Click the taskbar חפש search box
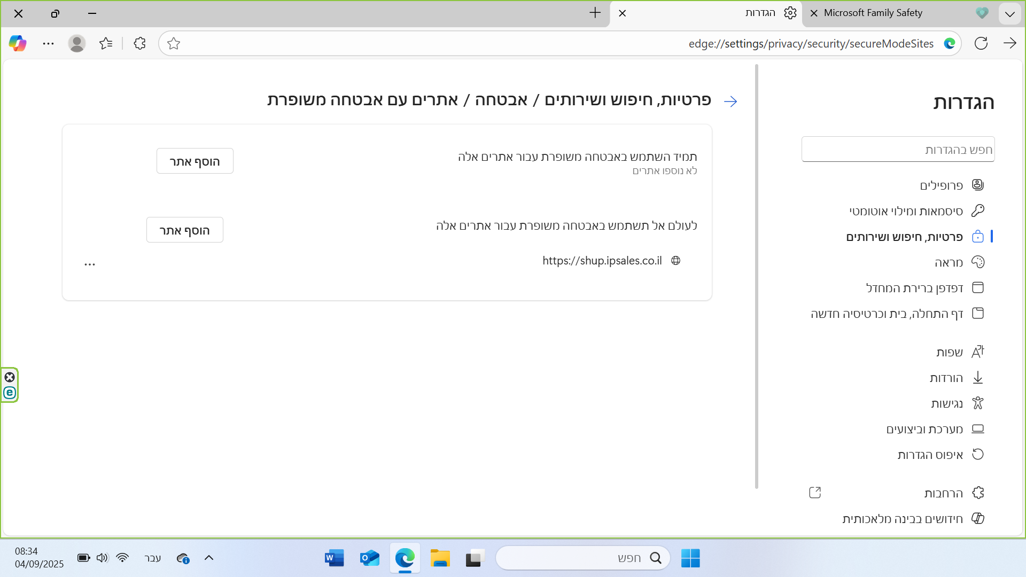 (x=583, y=558)
